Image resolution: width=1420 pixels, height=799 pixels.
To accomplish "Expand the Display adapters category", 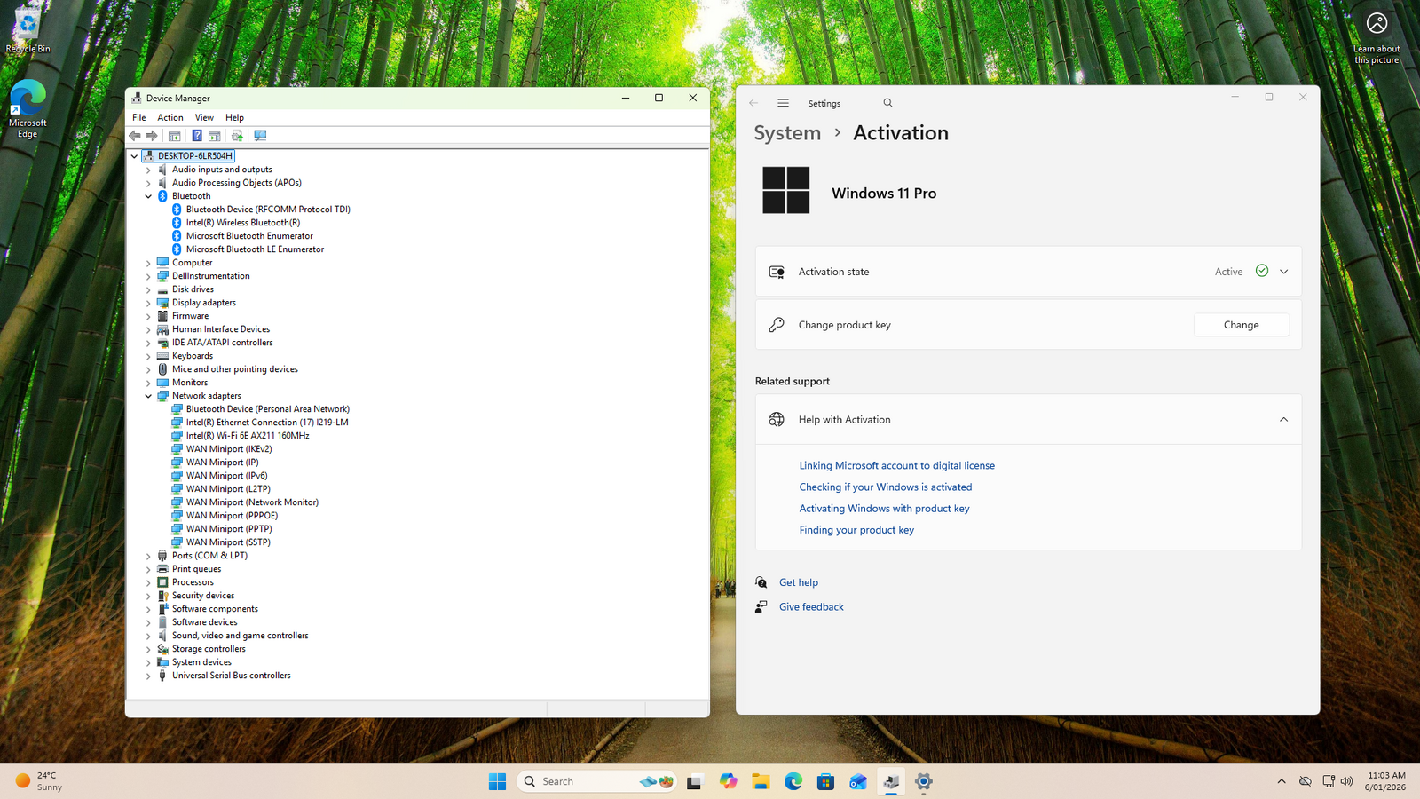I will coord(148,303).
